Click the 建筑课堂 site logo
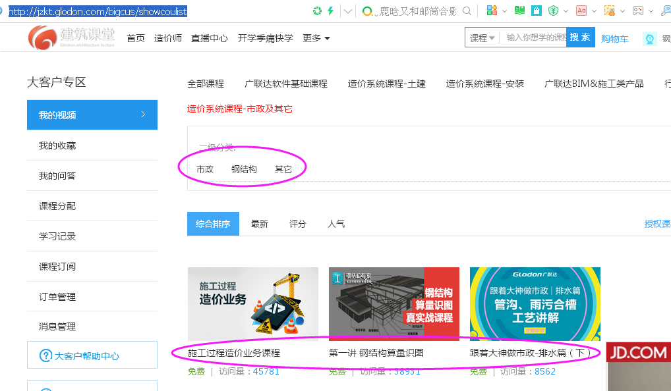This screenshot has height=391, width=671. [71, 37]
